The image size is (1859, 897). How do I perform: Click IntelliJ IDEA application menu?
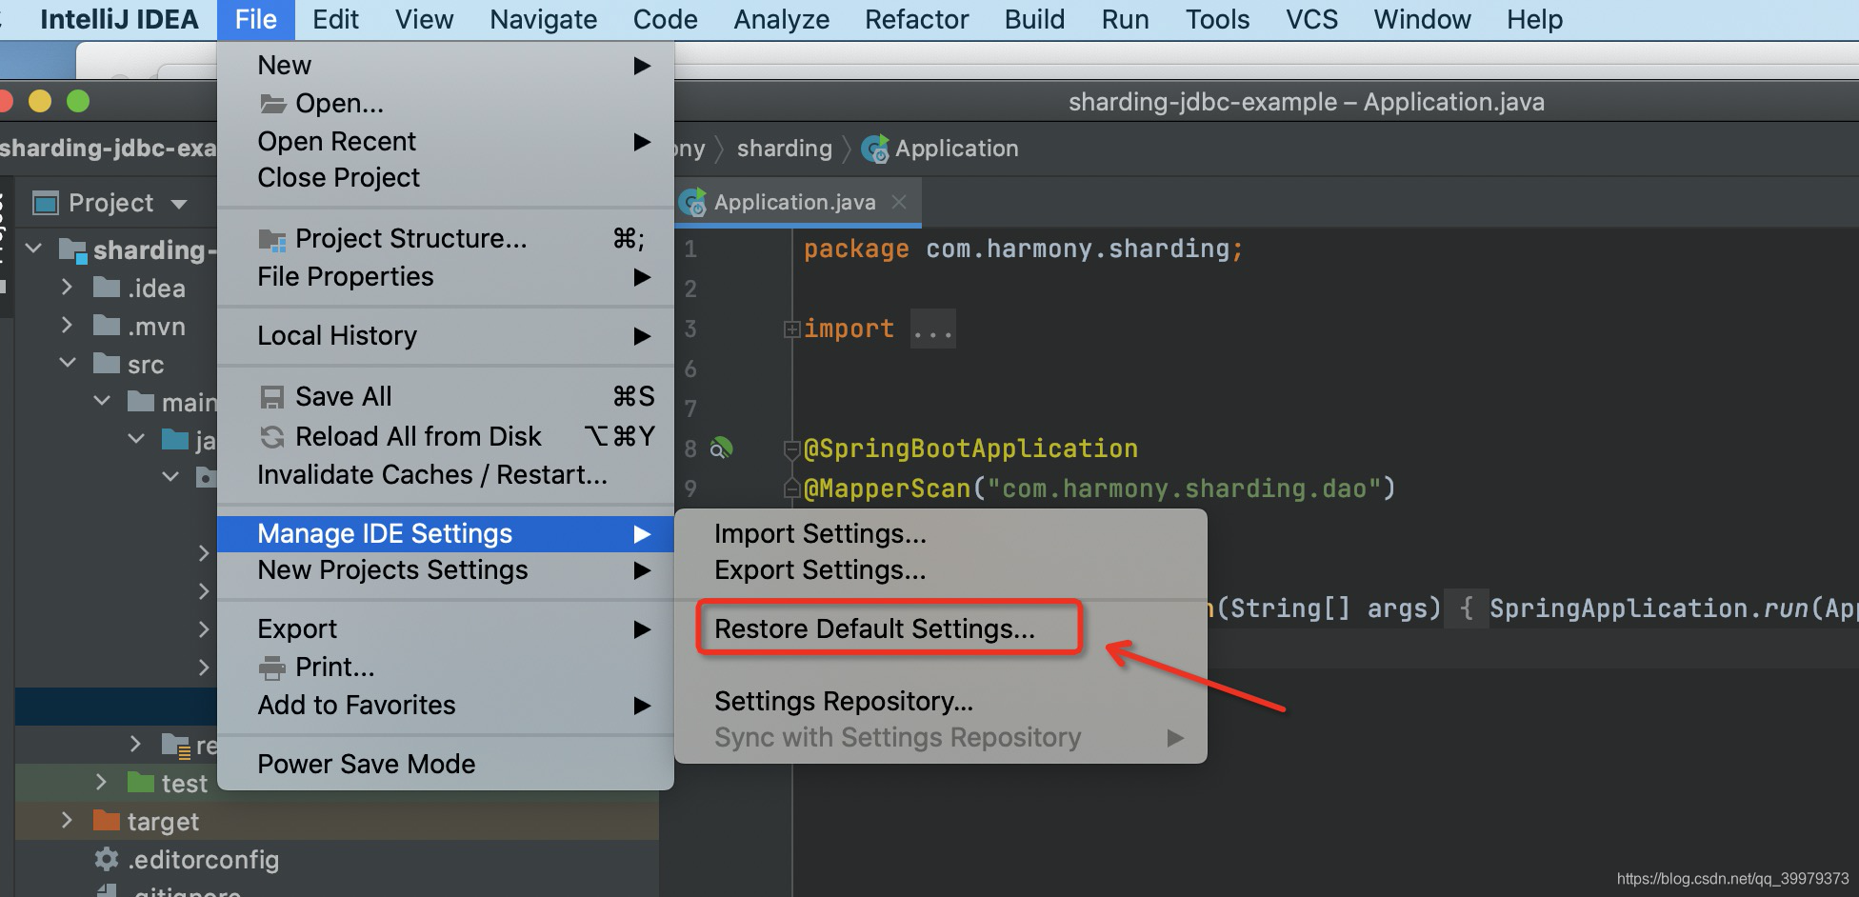pyautogui.click(x=120, y=19)
